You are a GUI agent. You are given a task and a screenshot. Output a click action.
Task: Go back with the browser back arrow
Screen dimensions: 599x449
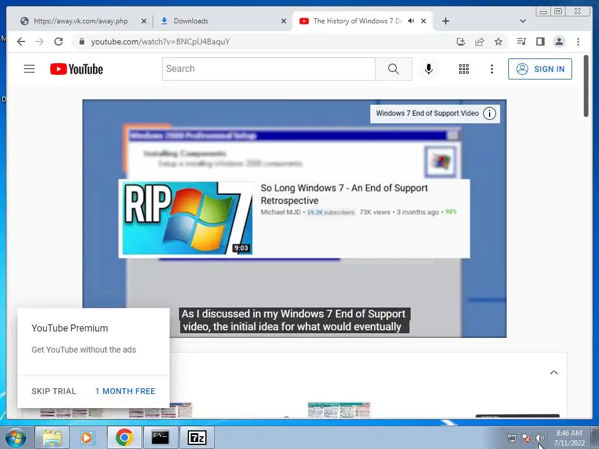click(21, 42)
